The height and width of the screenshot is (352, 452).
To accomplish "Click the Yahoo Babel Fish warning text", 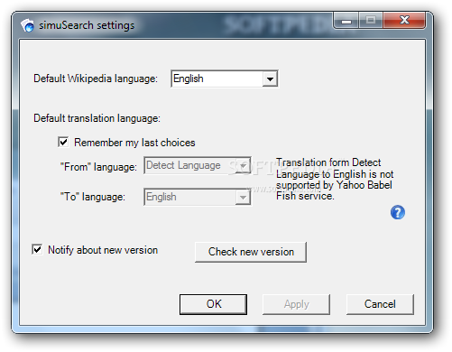I will (x=335, y=180).
